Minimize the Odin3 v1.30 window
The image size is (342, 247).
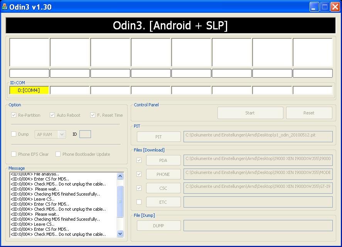(314, 7)
